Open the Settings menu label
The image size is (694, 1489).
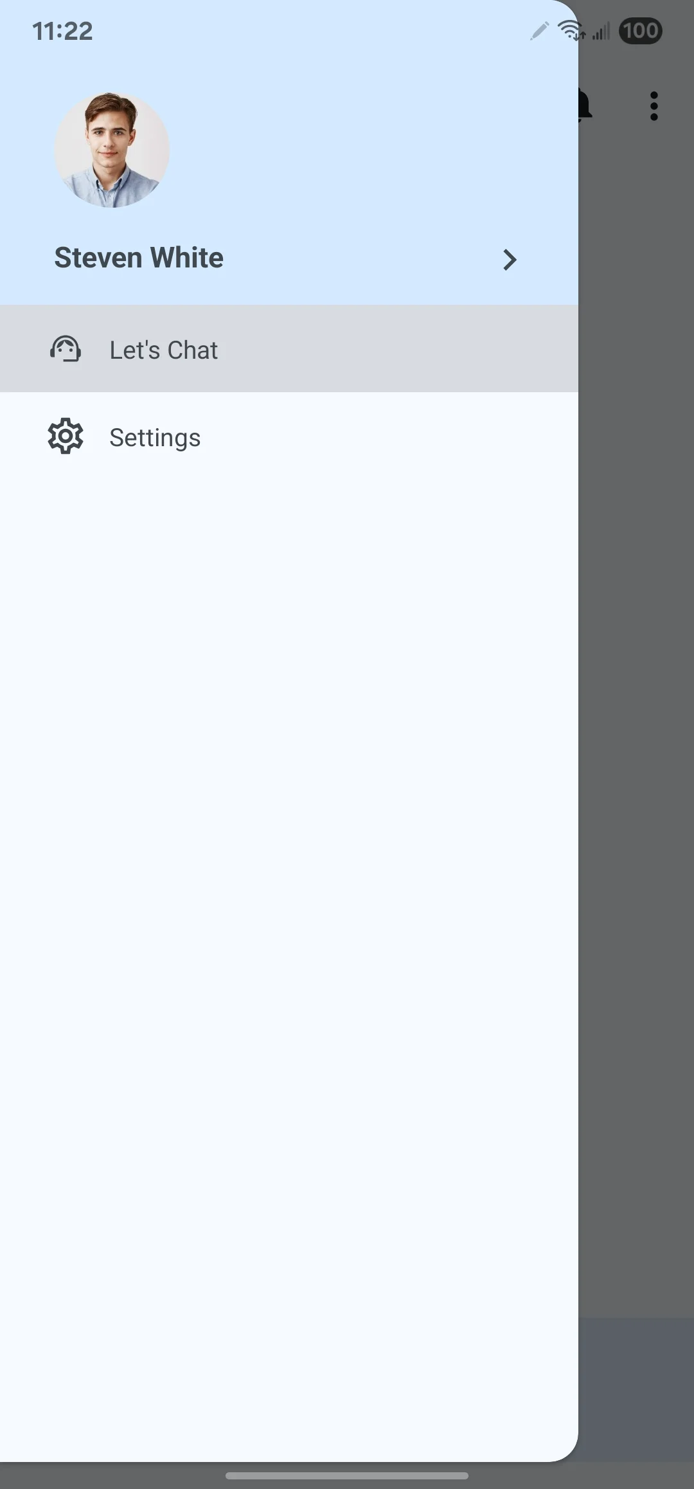pos(155,438)
